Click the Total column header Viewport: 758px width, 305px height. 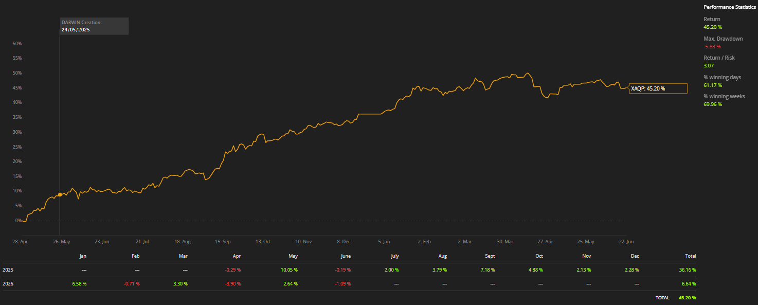pos(691,256)
